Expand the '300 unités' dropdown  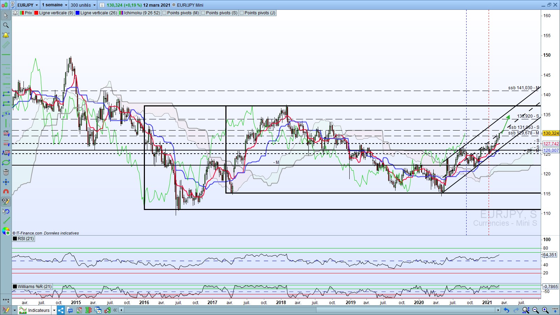[x=94, y=5]
